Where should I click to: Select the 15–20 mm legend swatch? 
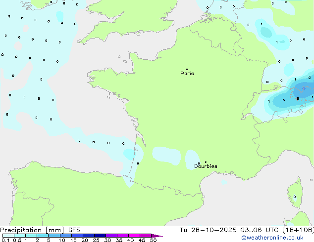coord(77,236)
